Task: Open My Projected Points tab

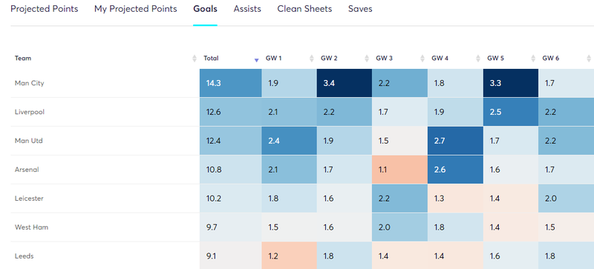Action: click(x=136, y=9)
